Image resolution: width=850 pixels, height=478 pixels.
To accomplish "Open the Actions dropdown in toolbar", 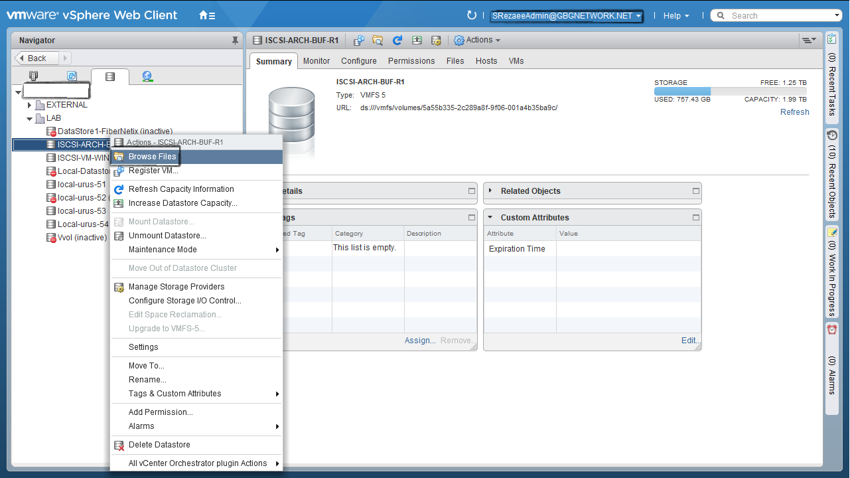I will pyautogui.click(x=478, y=40).
